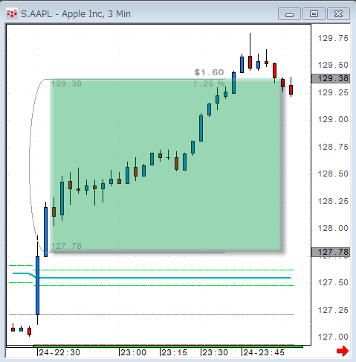Viewport: 356px width, 362px height.
Task: Close the S.AAPL chart window
Action: tap(338, 13)
